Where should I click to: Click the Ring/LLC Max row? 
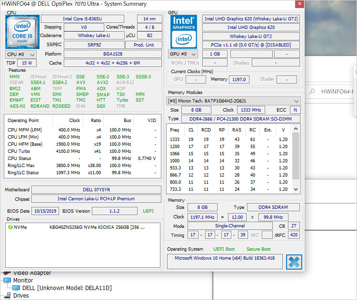[x=82, y=166]
